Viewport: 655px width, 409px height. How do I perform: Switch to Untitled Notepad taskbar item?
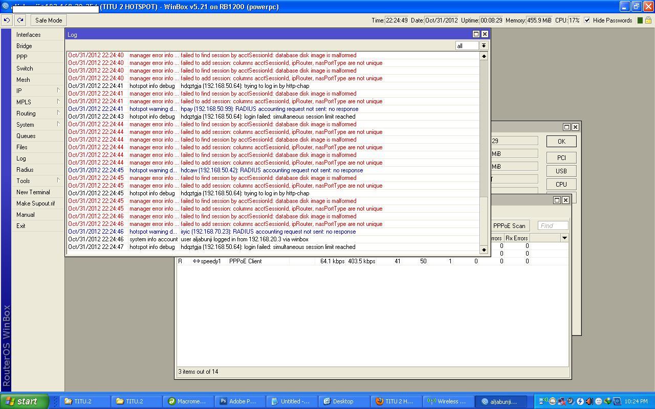click(292, 401)
